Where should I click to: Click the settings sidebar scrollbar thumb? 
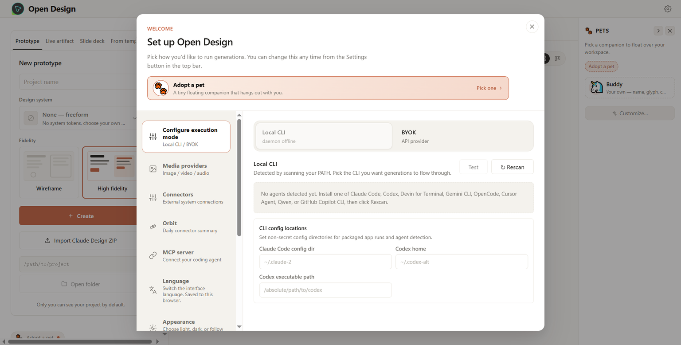point(239,177)
